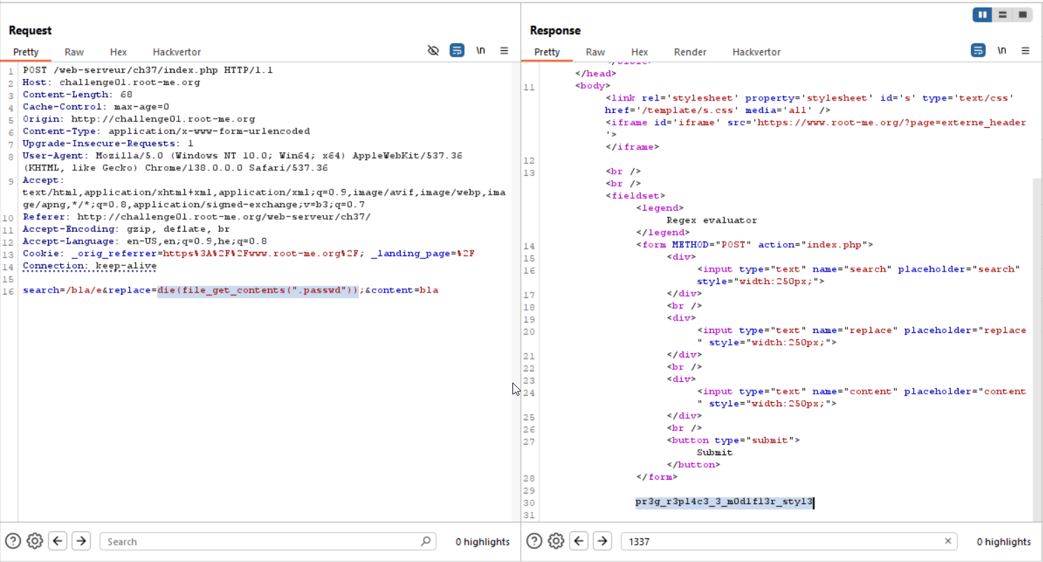Go to next match in Response search

click(x=602, y=541)
